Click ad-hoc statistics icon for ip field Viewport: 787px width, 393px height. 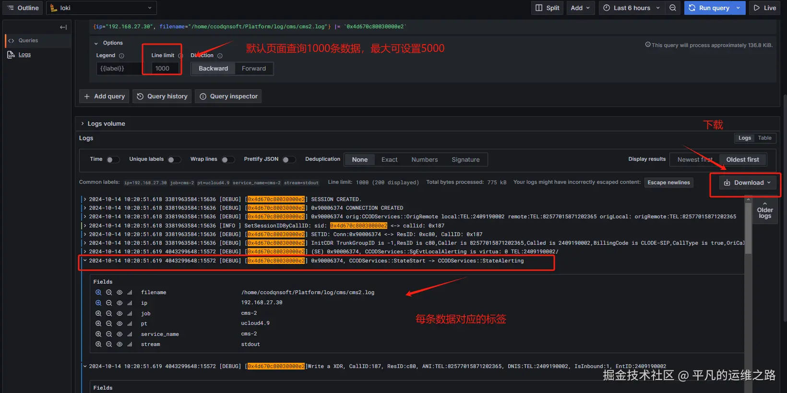click(x=130, y=303)
